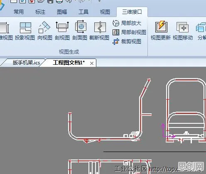
Task: Open the 标注 ribbon tab
Action: [x=40, y=12]
